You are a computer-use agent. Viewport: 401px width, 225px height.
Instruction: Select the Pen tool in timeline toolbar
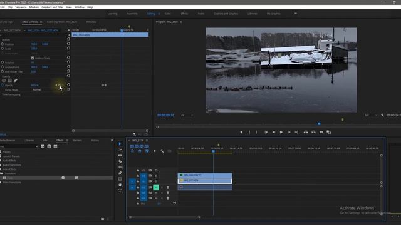click(120, 173)
